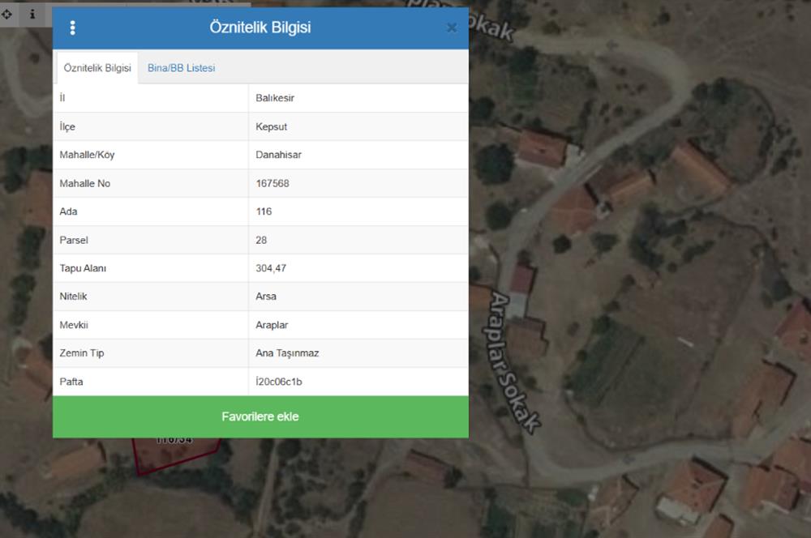811x538 pixels.
Task: Click the Zemin Tip label
Action: click(x=82, y=353)
